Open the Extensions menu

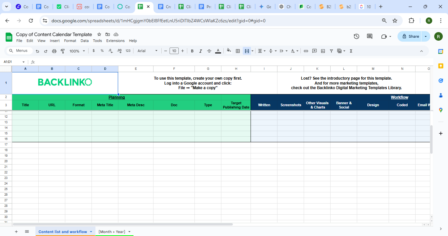[115, 41]
